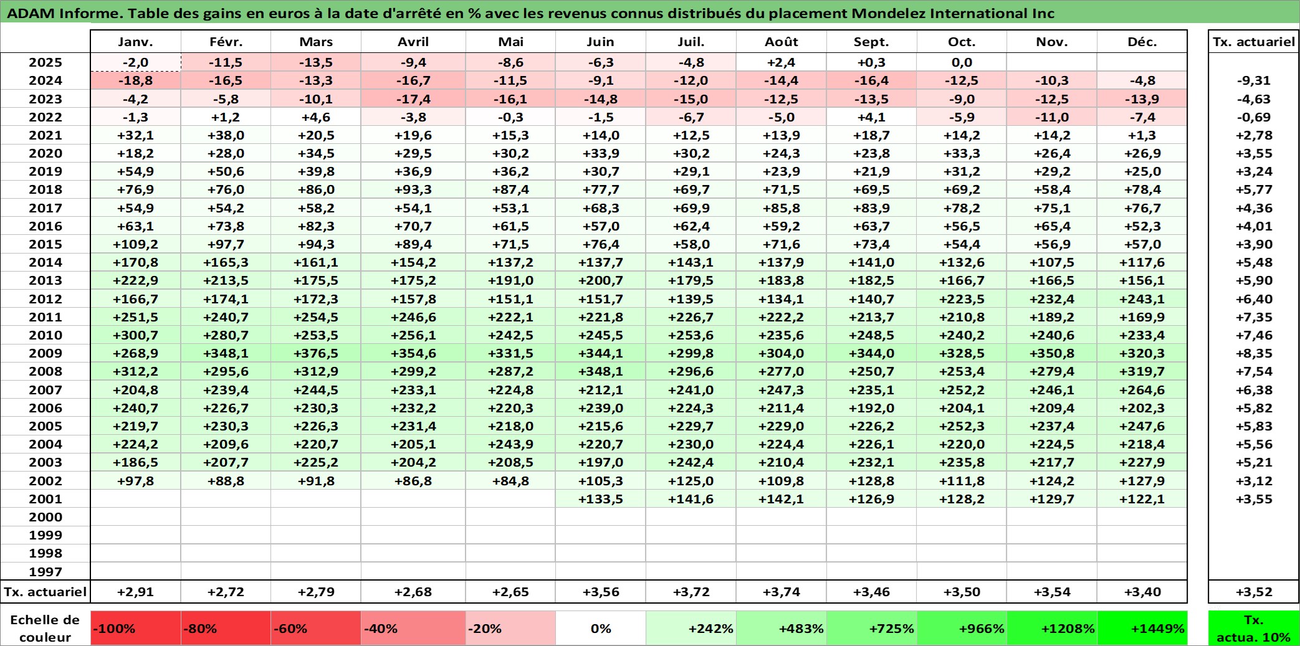Select the +350,8 cell for November 2009

coord(1052,353)
